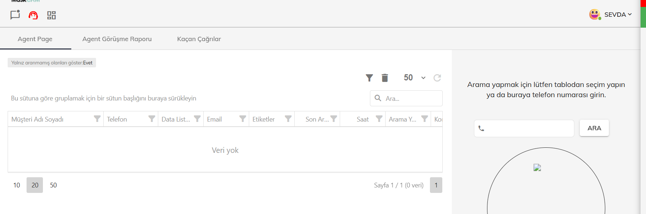Click the Ara search box

(411, 99)
